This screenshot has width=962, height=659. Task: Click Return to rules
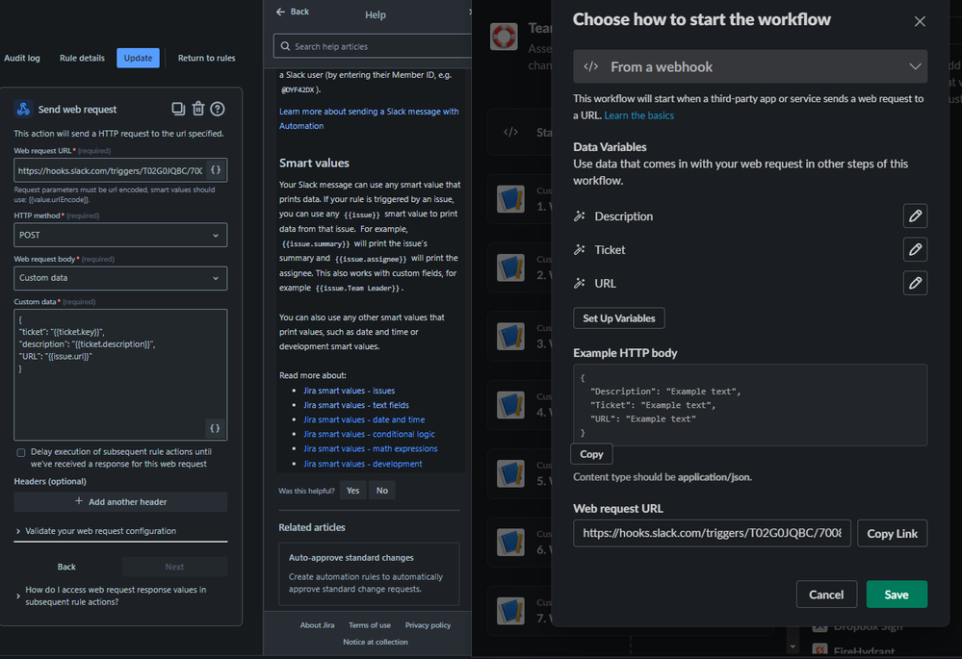[207, 58]
